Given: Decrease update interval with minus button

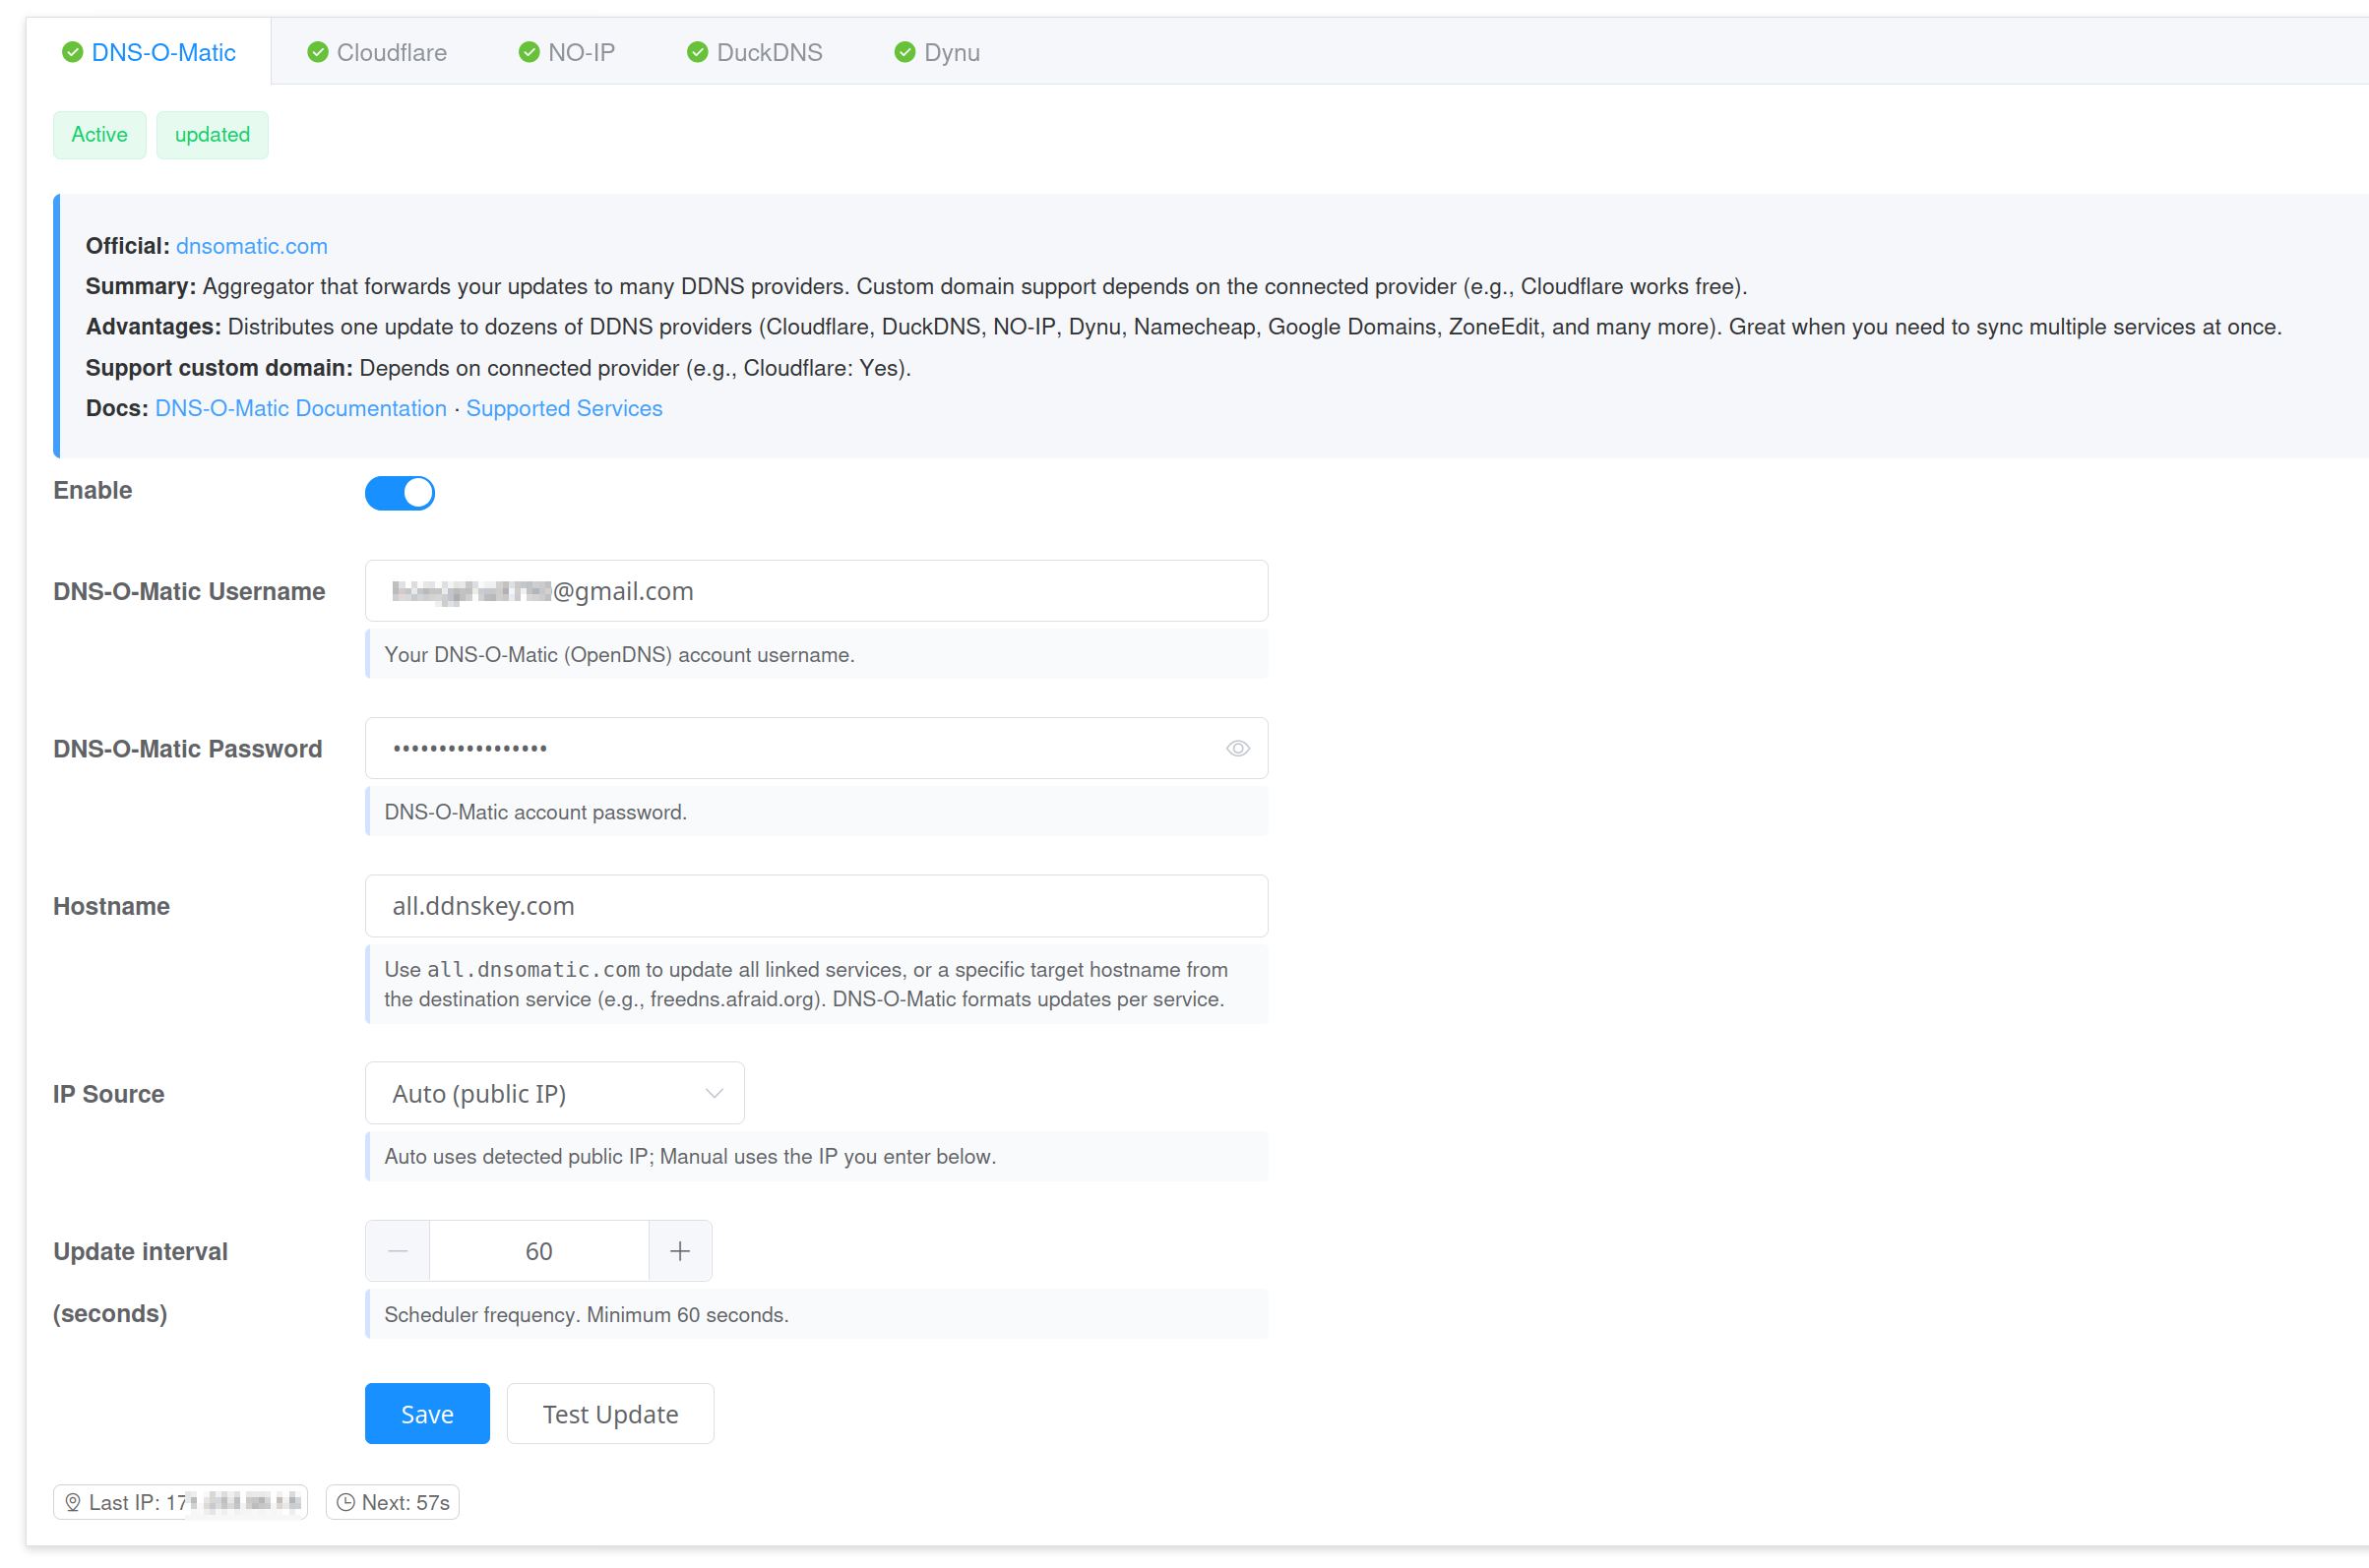Looking at the screenshot, I should (398, 1251).
